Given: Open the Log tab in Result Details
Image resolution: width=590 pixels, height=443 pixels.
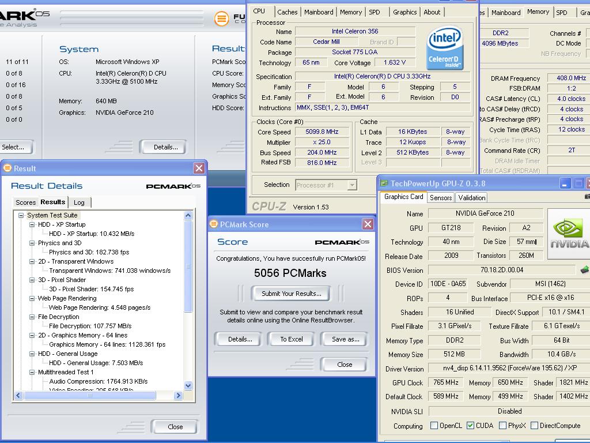Looking at the screenshot, I should pyautogui.click(x=79, y=202).
